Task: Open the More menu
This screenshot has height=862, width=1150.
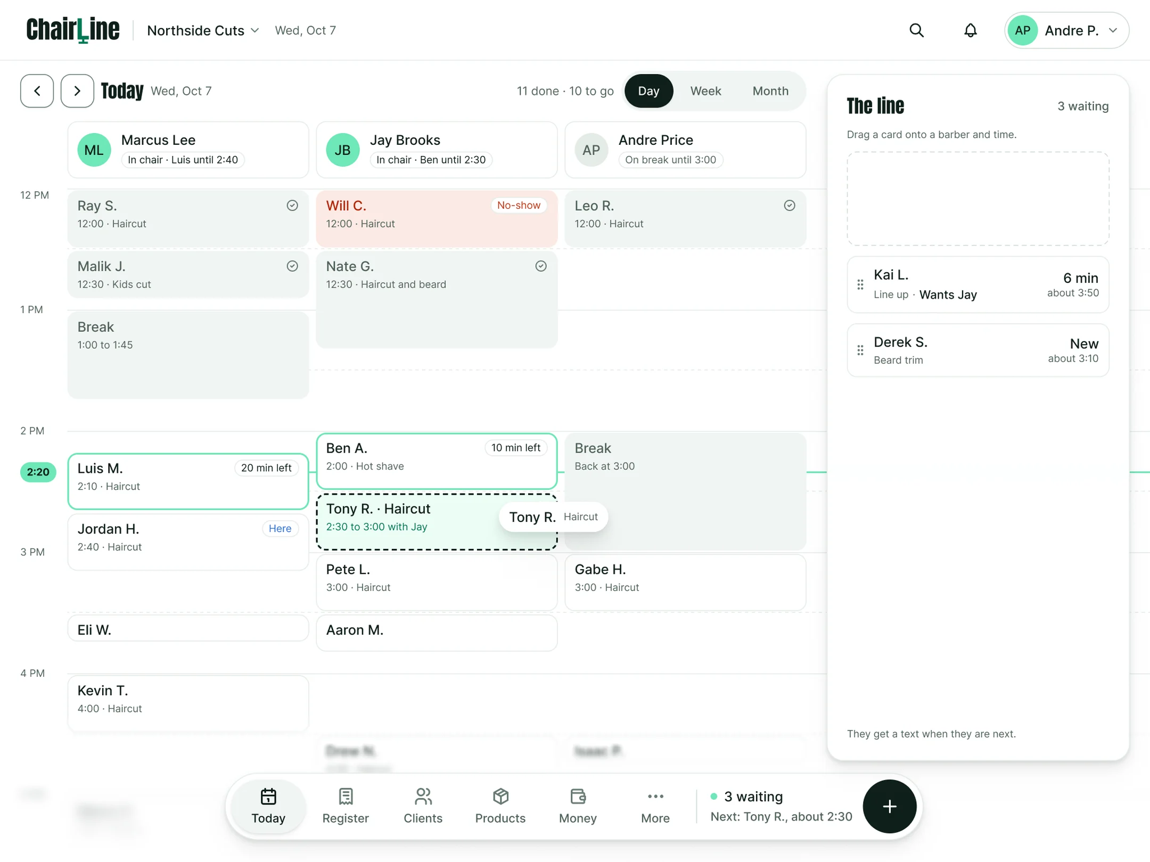Action: pos(655,806)
